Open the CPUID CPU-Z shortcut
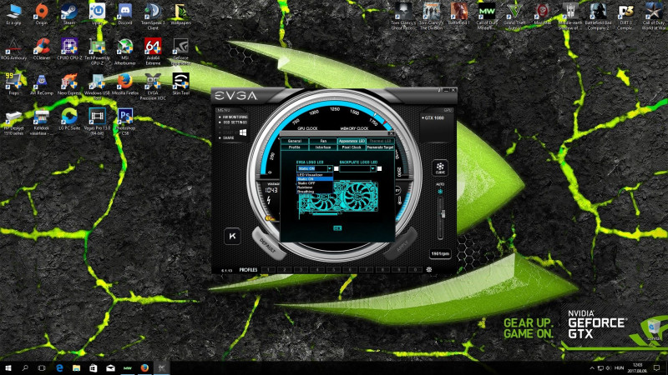Viewport: 668px width, 375px height. [69, 49]
